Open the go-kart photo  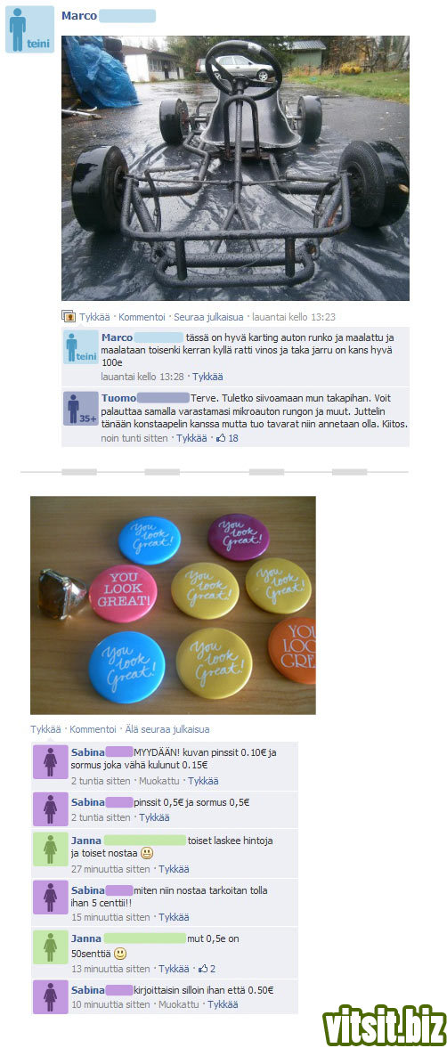click(235, 168)
